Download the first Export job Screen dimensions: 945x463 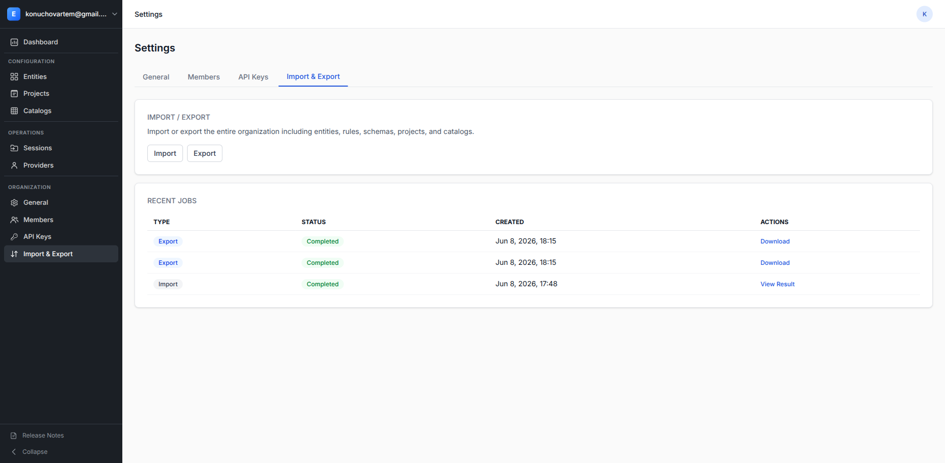775,241
